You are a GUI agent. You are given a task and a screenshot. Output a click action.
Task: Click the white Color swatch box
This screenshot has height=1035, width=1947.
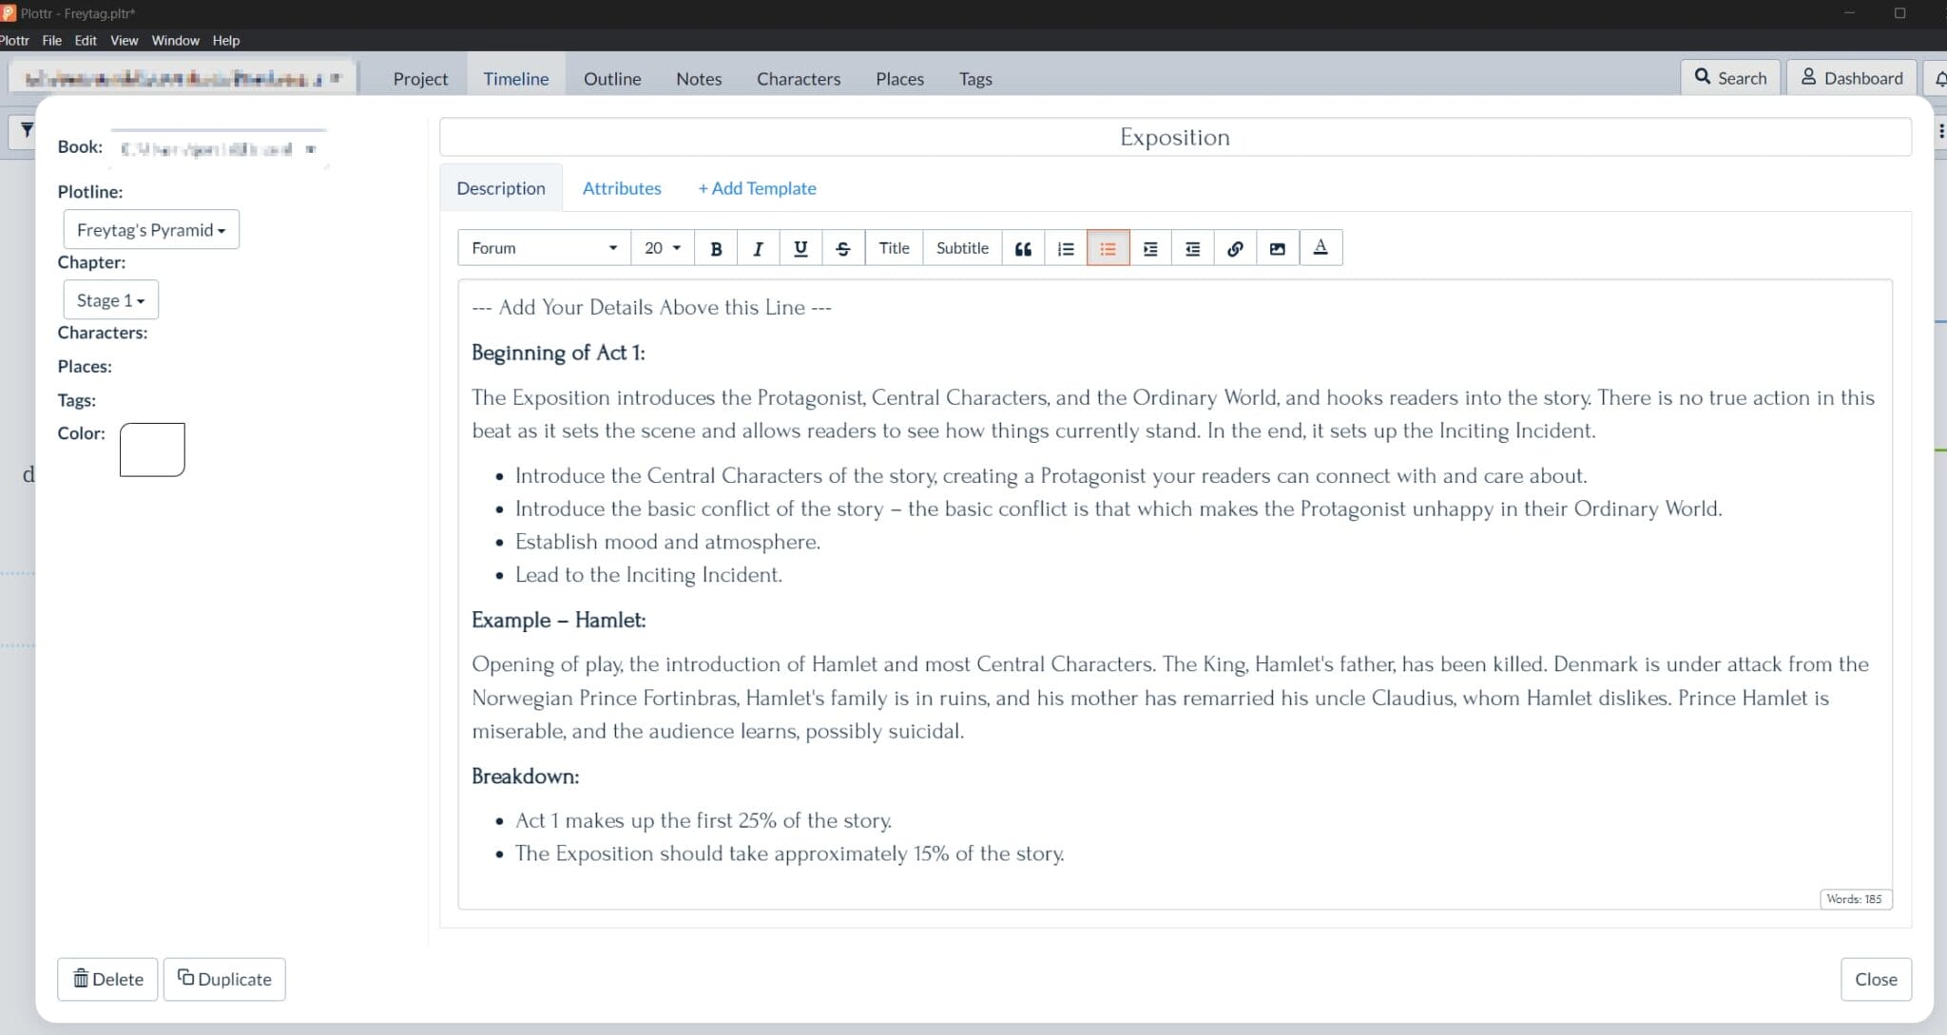pos(152,450)
